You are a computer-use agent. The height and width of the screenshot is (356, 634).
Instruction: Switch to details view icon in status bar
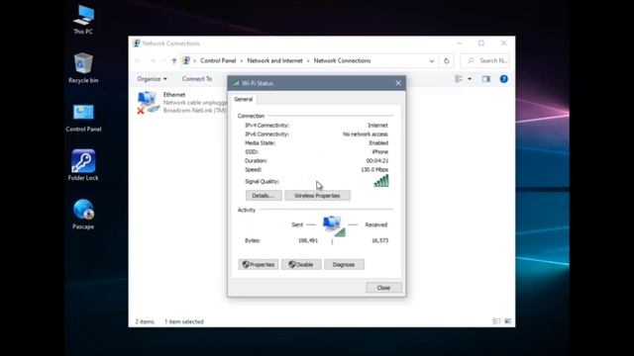[496, 321]
